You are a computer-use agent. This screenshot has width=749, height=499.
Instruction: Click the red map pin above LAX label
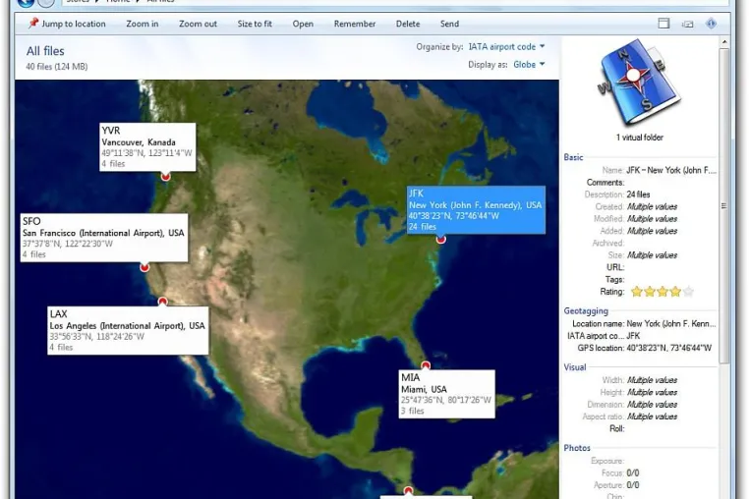162,302
